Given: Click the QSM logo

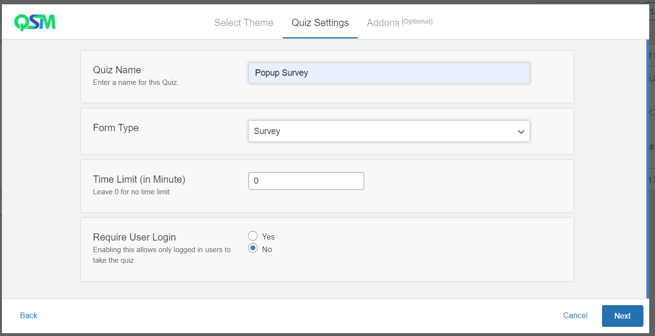Looking at the screenshot, I should click(35, 22).
